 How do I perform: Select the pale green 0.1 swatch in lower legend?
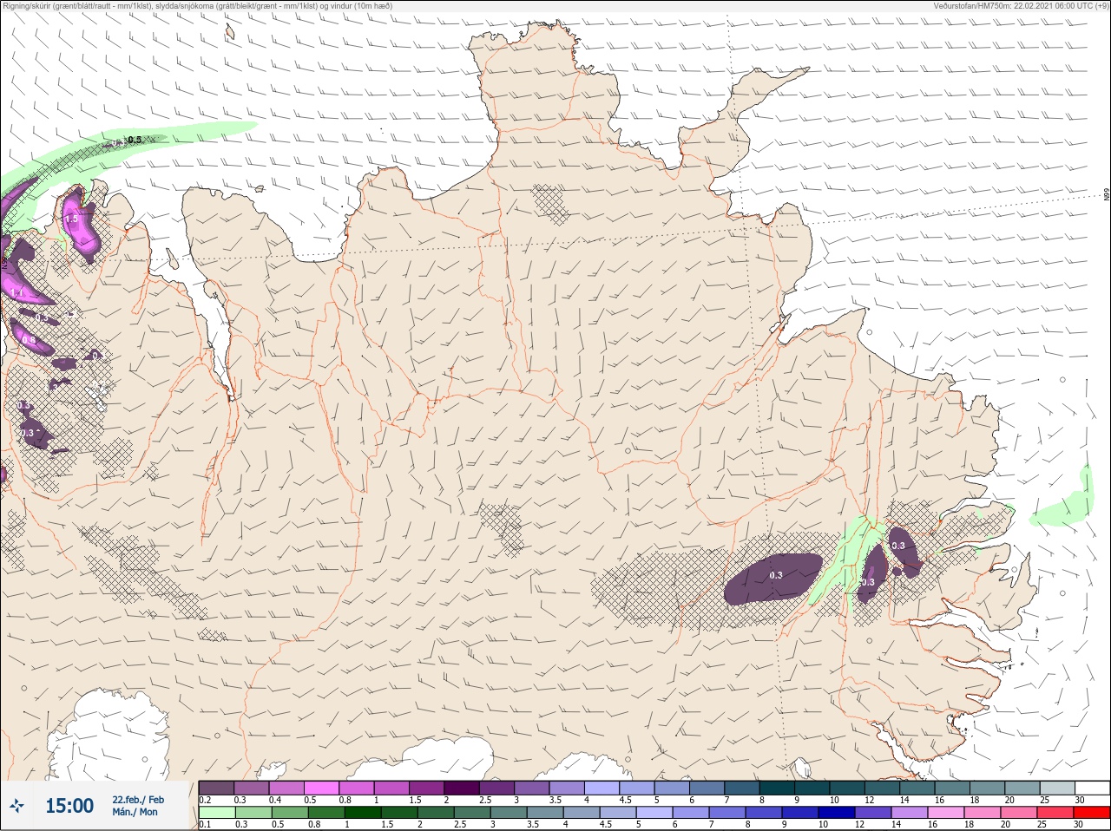[216, 814]
